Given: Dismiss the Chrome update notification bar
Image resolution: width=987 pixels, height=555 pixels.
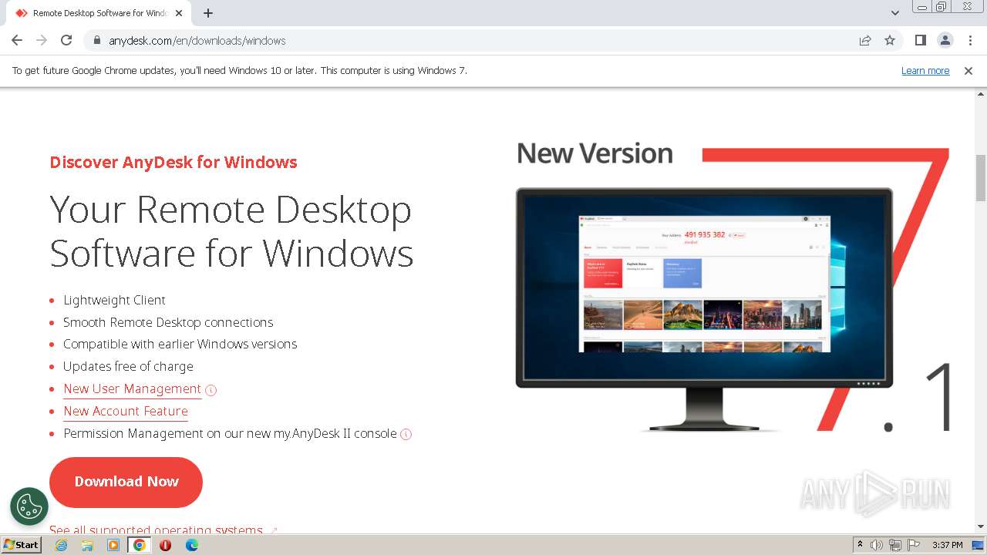Looking at the screenshot, I should coord(968,71).
